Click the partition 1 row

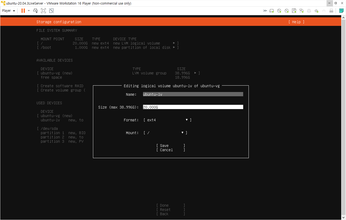[63, 133]
